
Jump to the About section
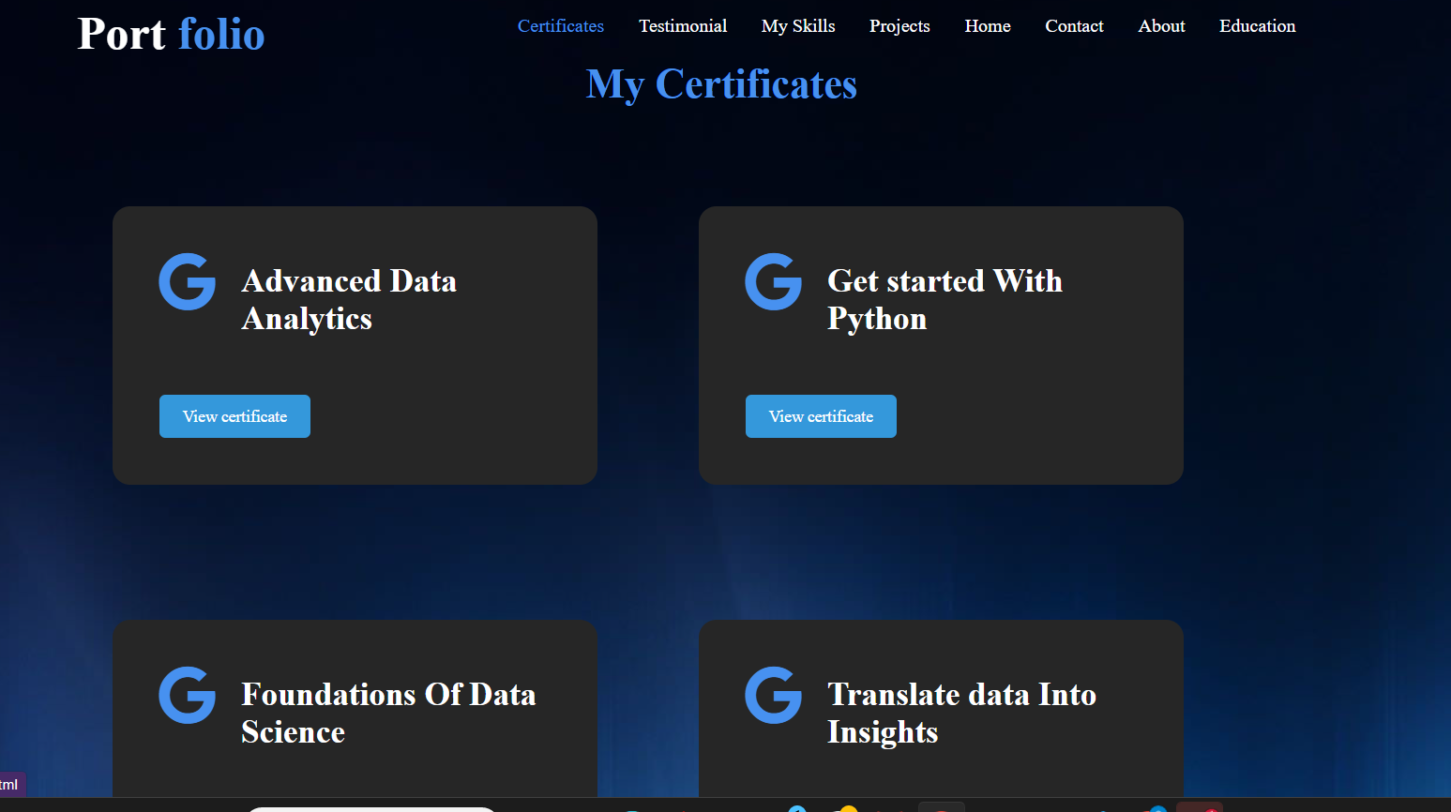[x=1161, y=26]
